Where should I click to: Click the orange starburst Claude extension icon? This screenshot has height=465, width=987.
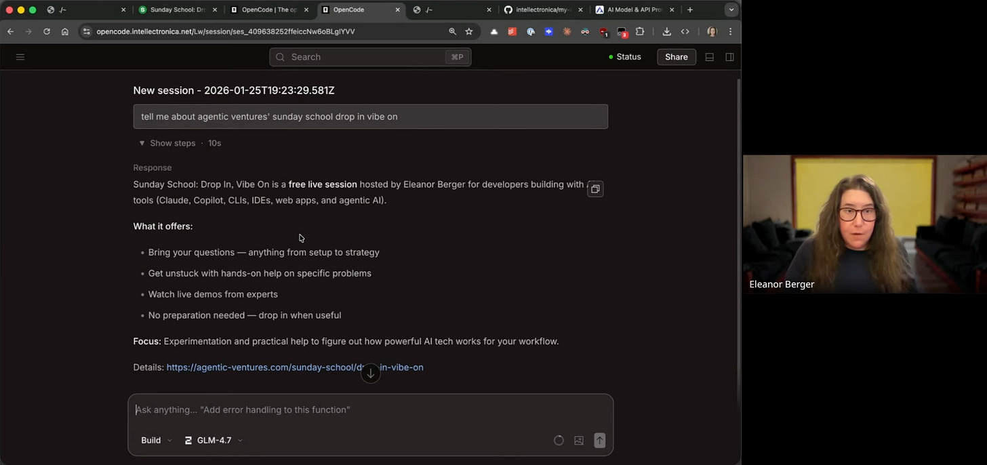coord(567,31)
